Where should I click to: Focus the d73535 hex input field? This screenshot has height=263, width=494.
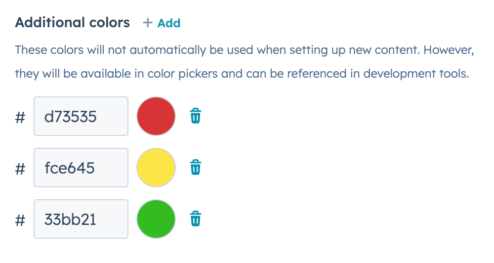click(x=81, y=116)
